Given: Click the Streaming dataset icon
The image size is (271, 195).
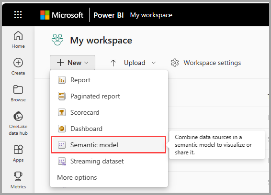Looking at the screenshot, I should pos(62,162).
